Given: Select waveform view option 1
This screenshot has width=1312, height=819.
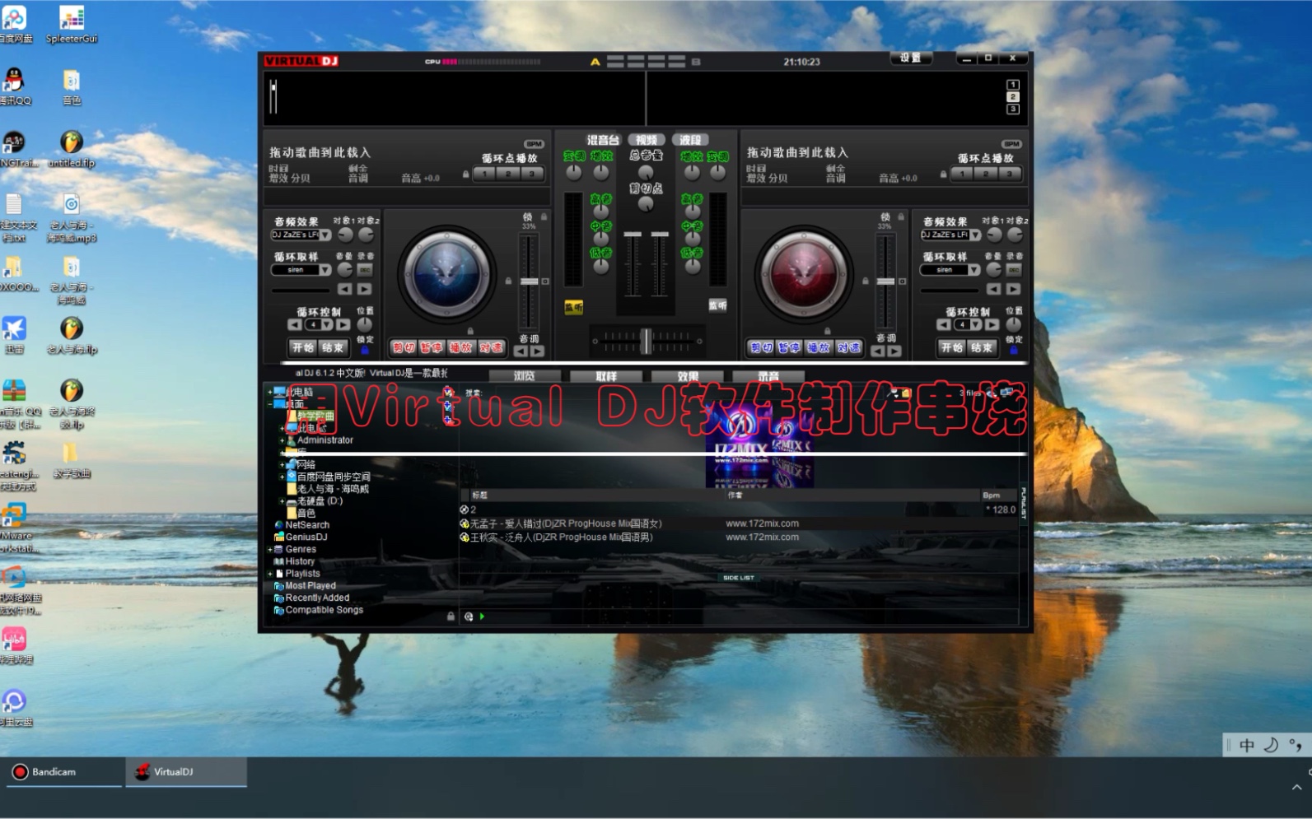Looking at the screenshot, I should pos(1013,85).
